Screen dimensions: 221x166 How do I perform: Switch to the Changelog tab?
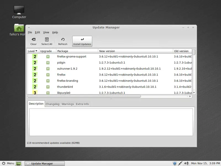(x=52, y=104)
